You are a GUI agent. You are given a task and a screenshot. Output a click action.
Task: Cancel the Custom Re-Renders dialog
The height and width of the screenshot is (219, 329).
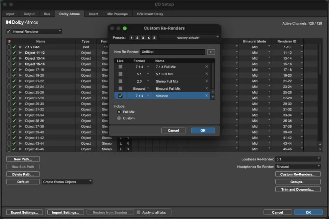pyautogui.click(x=173, y=131)
